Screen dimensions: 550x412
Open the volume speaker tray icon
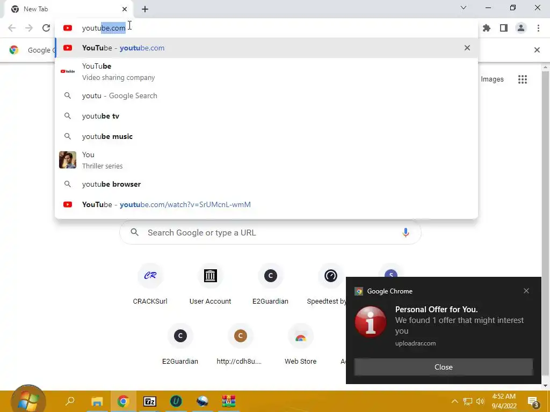(x=480, y=401)
